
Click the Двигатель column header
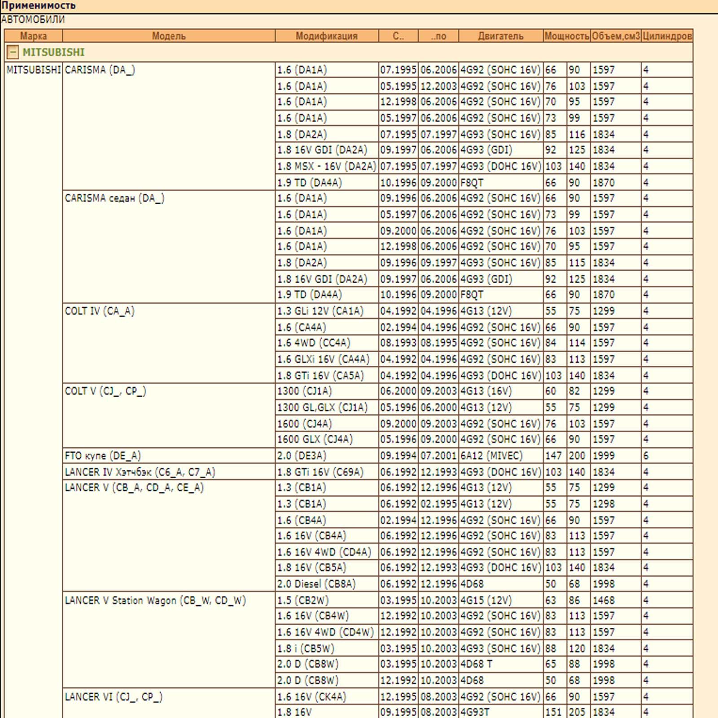click(x=501, y=36)
